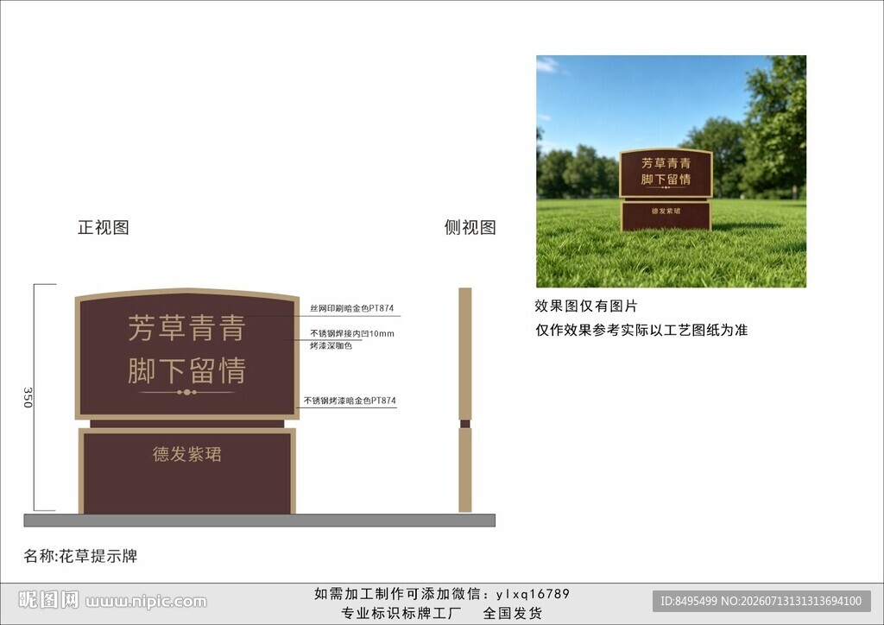
Task: Click annotation 烤漆深咖色
Action: click(331, 345)
